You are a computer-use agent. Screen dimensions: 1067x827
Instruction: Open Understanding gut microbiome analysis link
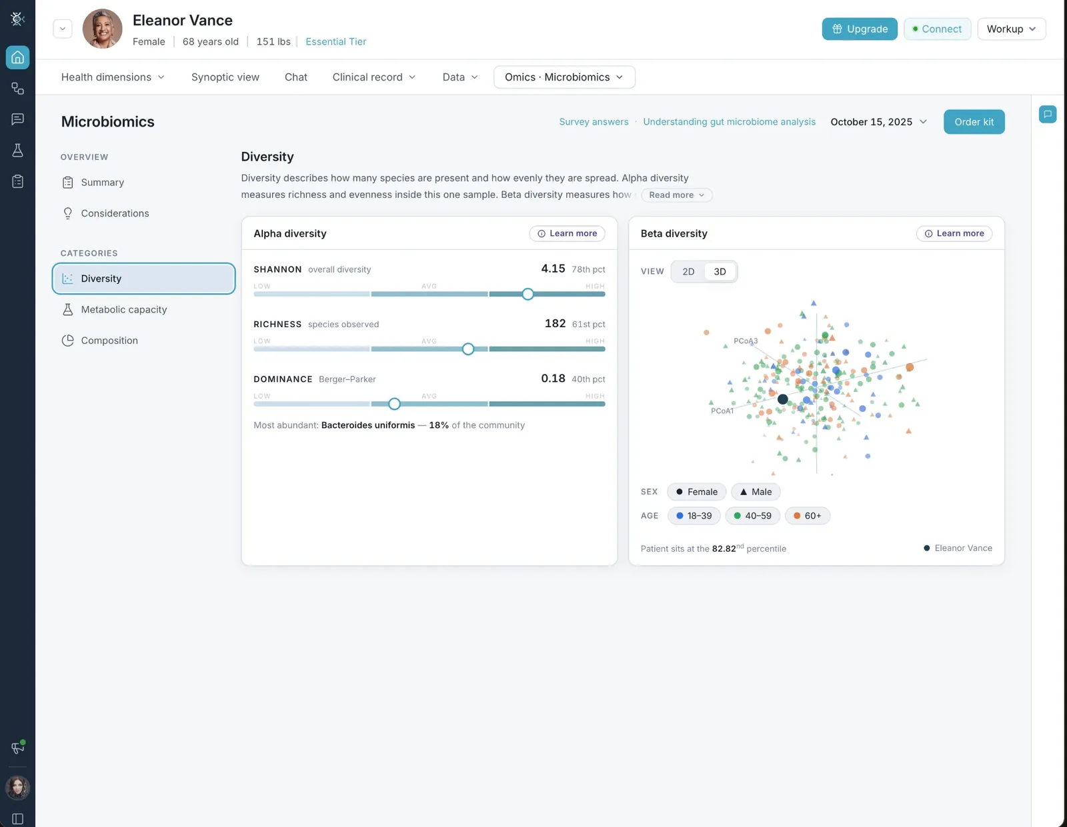(729, 122)
